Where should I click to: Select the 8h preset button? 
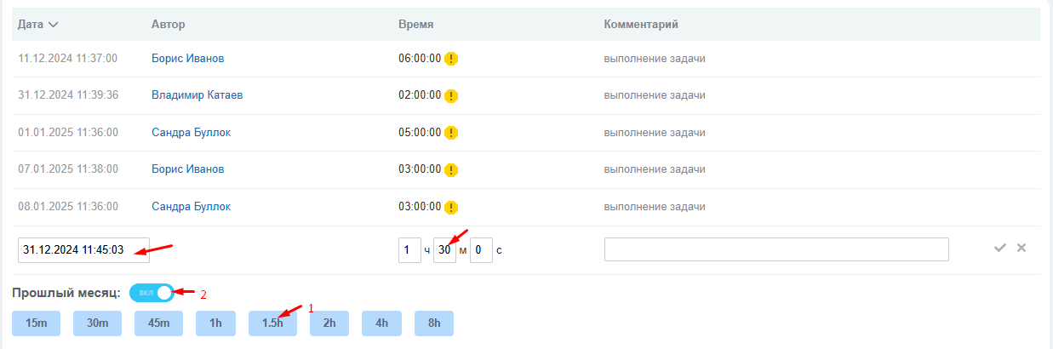pyautogui.click(x=434, y=323)
